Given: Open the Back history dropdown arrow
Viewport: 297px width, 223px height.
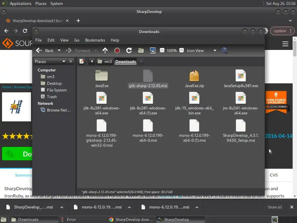Looking at the screenshot, I should 59,51.
